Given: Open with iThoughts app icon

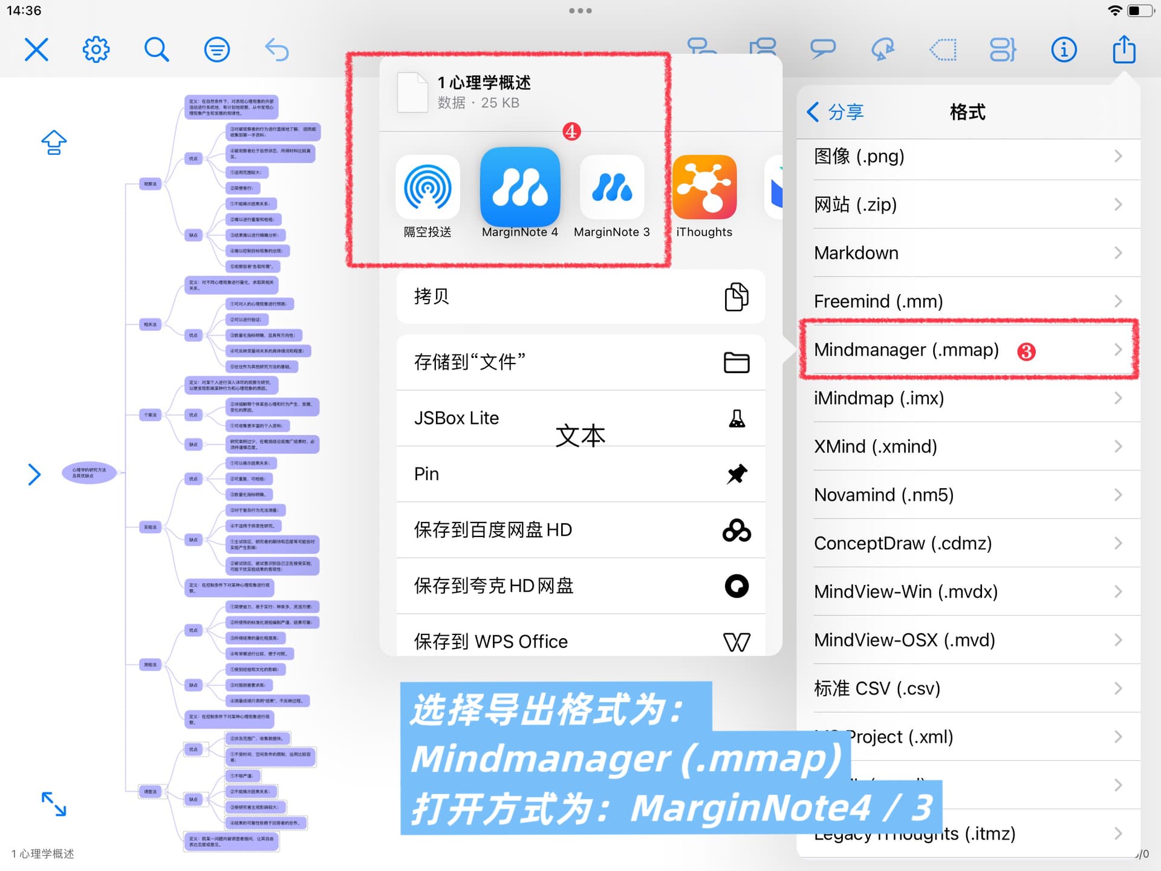Looking at the screenshot, I should (704, 187).
